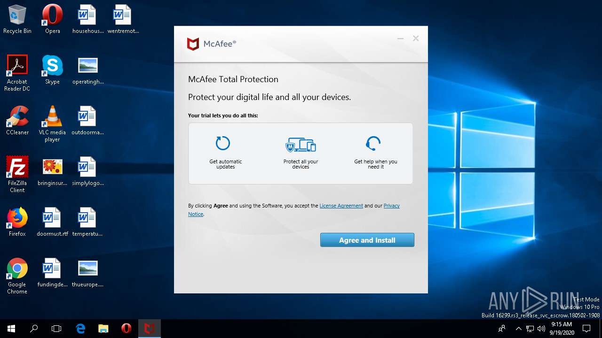The height and width of the screenshot is (338, 602).
Task: Minimize the McAfee installer window
Action: 400,38
